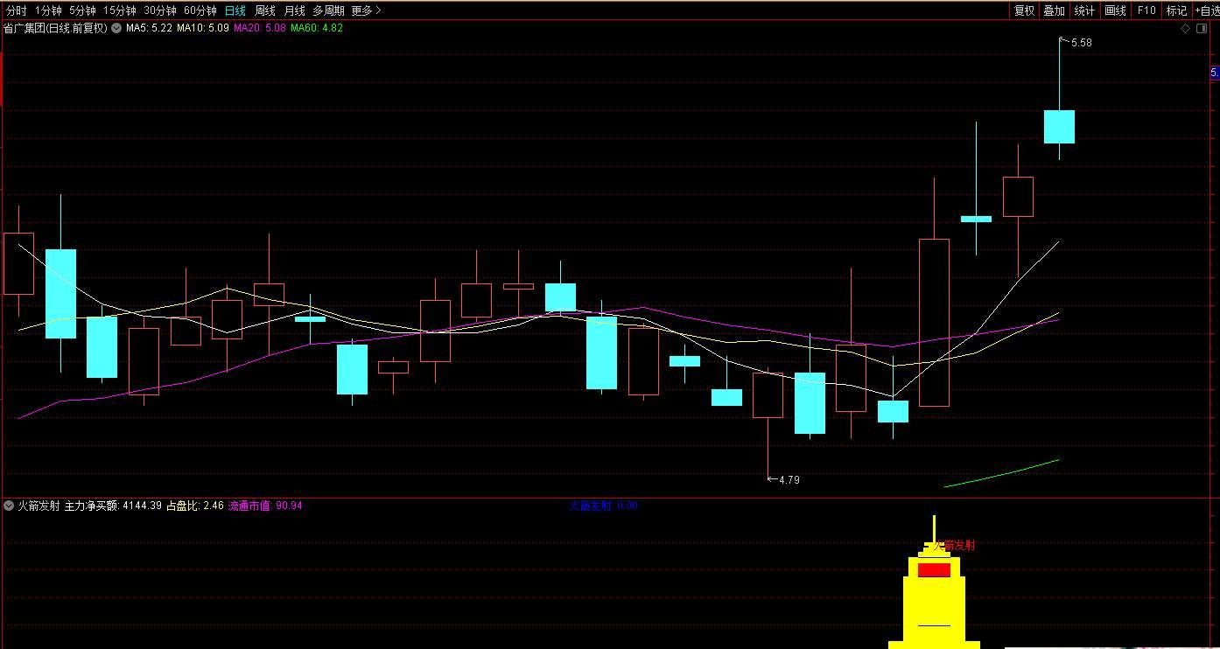
Task: Click the 复权 adjustment button
Action: click(x=1024, y=10)
